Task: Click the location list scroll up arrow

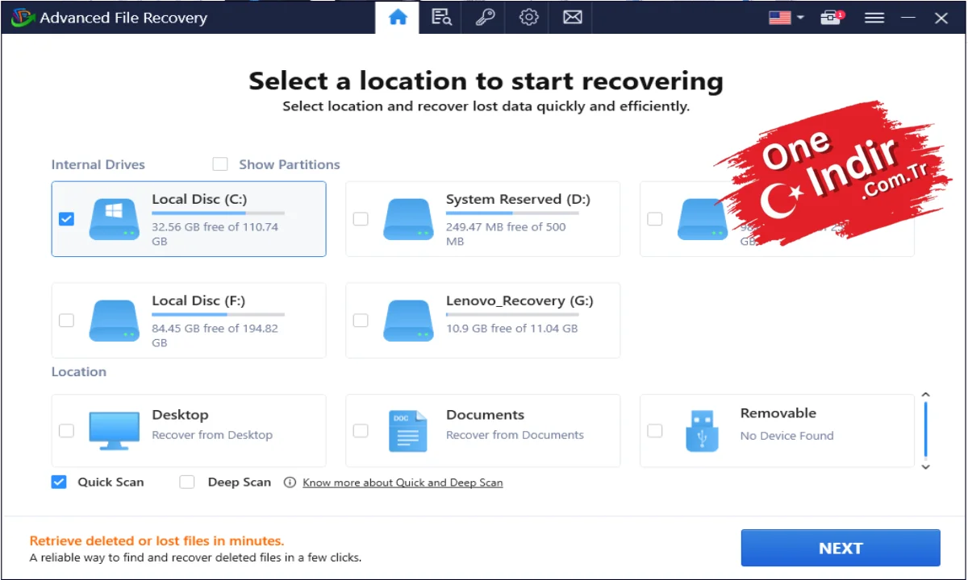Action: (925, 395)
